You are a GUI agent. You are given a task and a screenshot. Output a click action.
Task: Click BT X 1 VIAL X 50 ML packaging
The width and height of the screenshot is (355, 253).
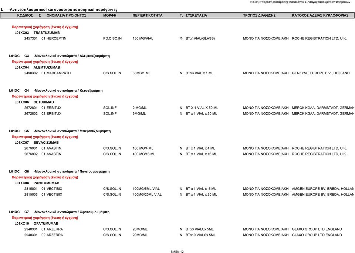point(202,108)
